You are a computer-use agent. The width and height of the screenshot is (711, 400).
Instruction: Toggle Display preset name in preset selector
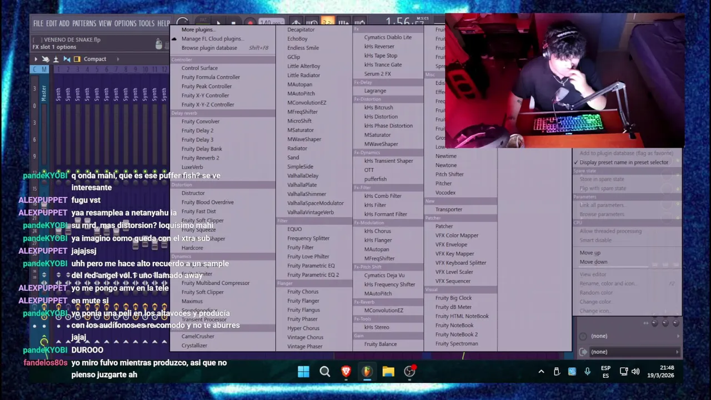624,162
